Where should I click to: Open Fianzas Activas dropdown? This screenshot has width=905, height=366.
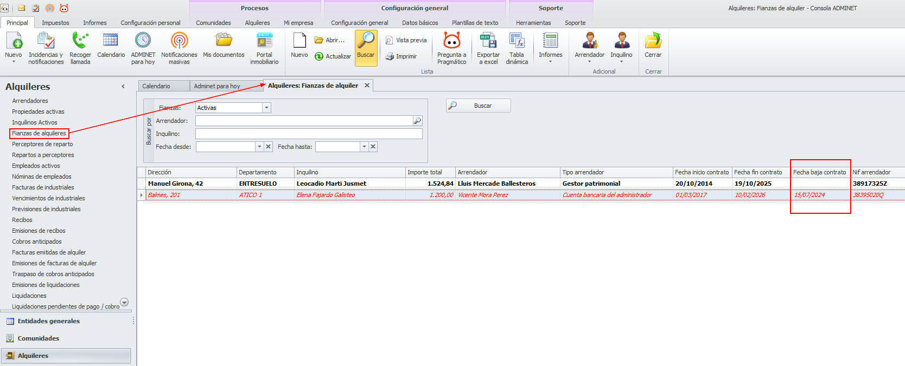pos(266,108)
